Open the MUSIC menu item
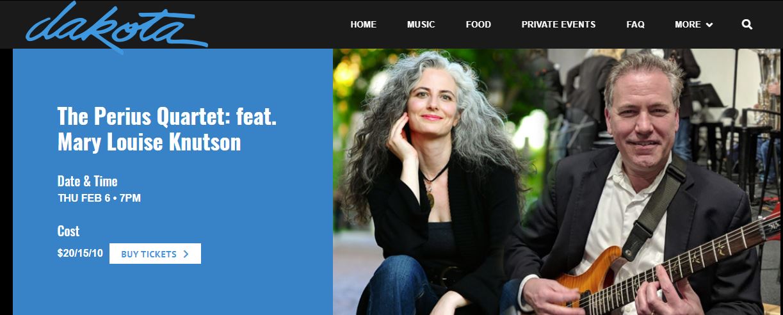The height and width of the screenshot is (315, 783). (x=421, y=24)
